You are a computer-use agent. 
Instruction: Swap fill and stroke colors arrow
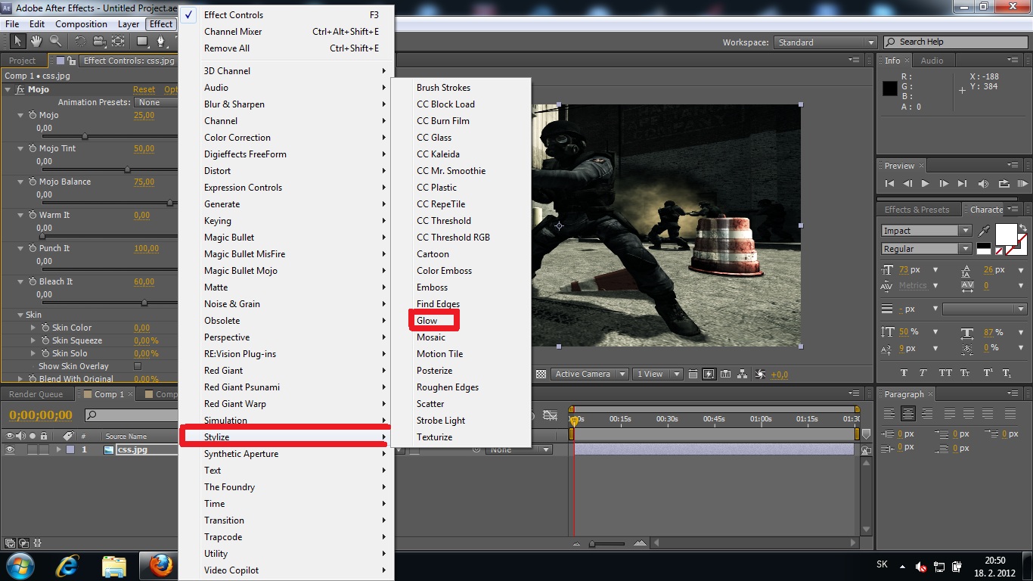click(1023, 227)
